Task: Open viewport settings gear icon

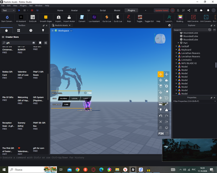Action: (169, 26)
